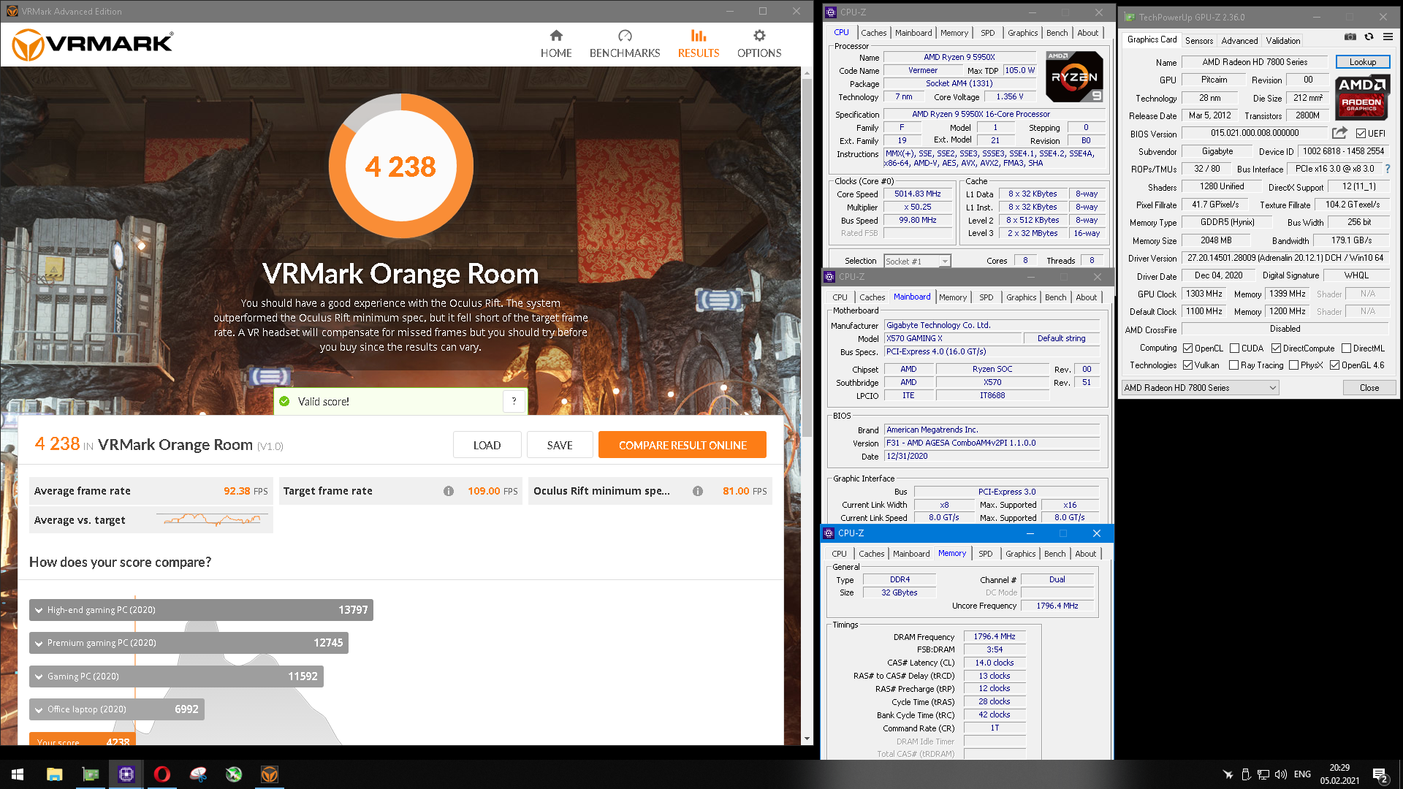Open the Benchmarks gauge icon
The width and height of the screenshot is (1403, 789).
[625, 36]
